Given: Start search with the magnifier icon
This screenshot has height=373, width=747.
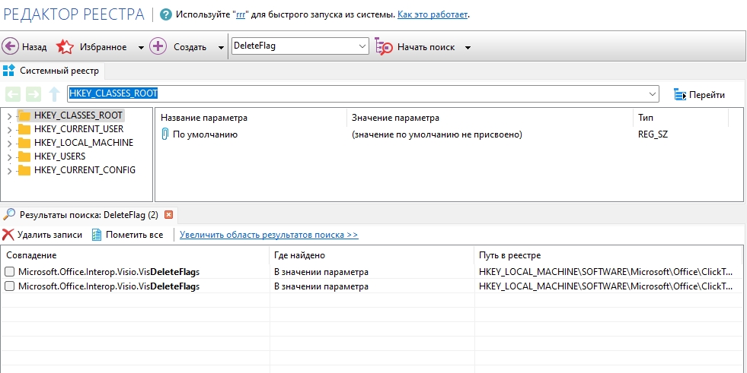Looking at the screenshot, I should [x=384, y=46].
